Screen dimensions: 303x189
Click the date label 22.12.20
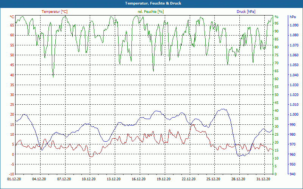click(189, 179)
